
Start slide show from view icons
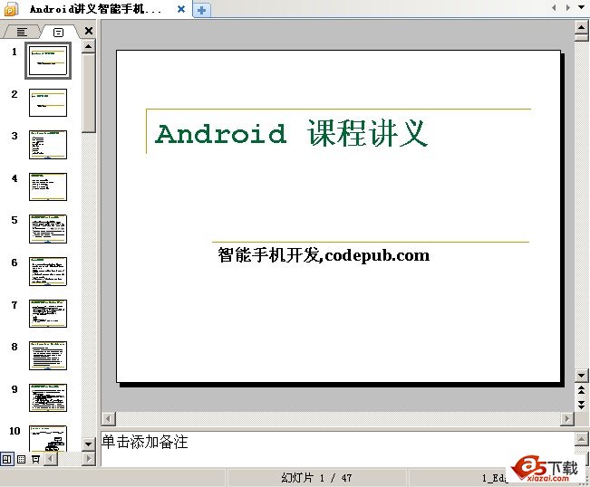tap(35, 459)
